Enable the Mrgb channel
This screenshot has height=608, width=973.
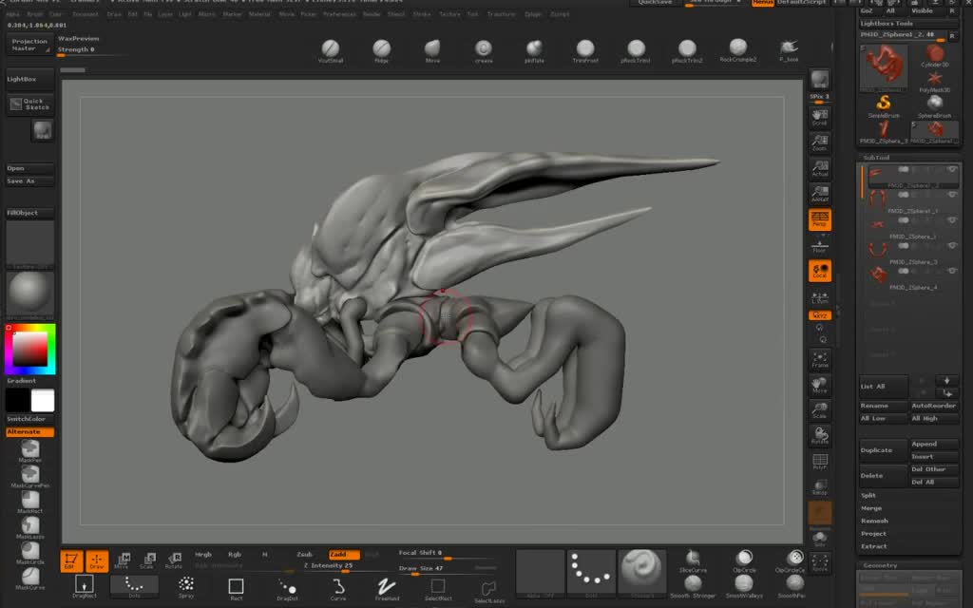(203, 554)
